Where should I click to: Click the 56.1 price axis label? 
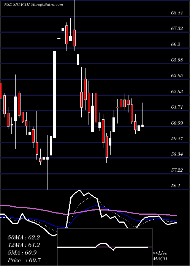[176, 186]
